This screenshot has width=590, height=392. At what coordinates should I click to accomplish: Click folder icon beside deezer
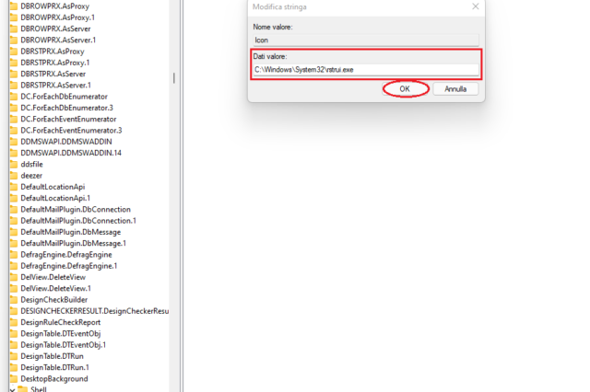(14, 176)
